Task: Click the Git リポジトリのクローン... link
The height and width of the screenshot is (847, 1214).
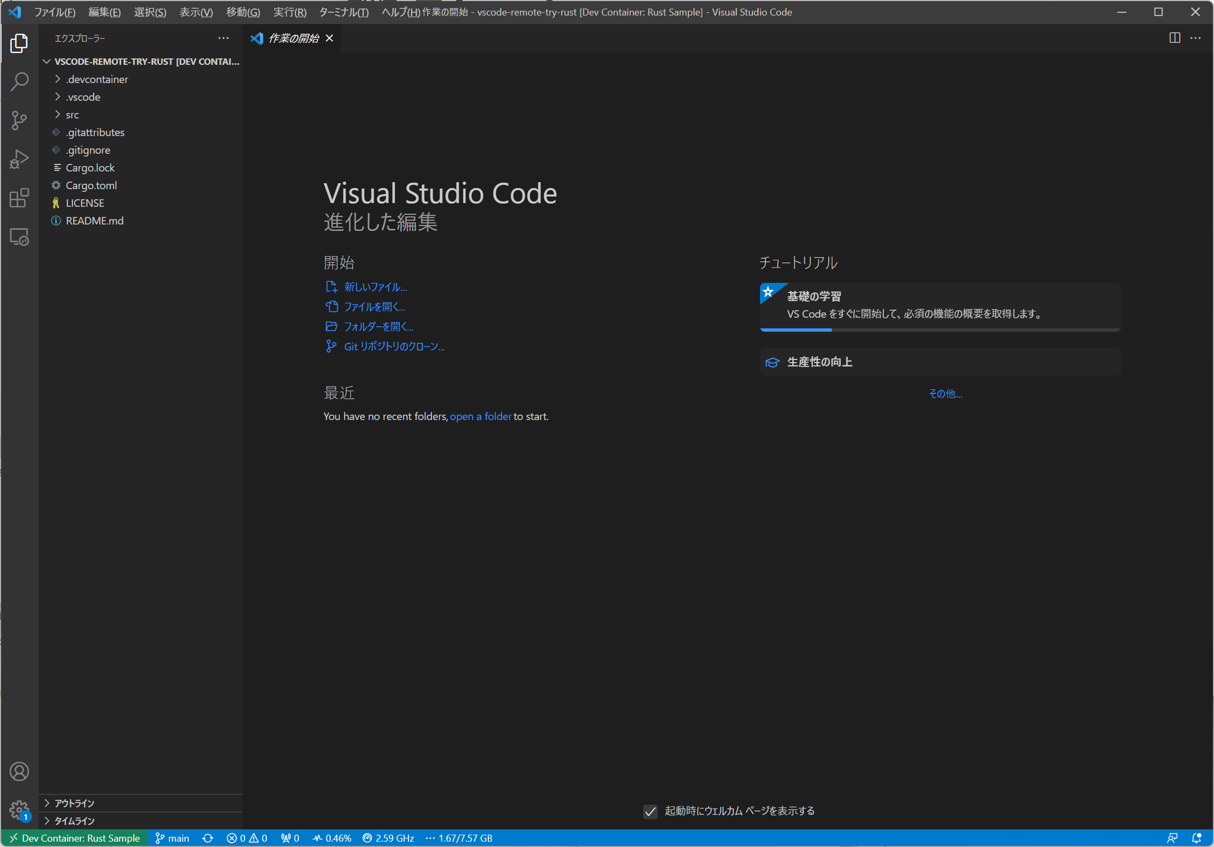Action: point(394,347)
